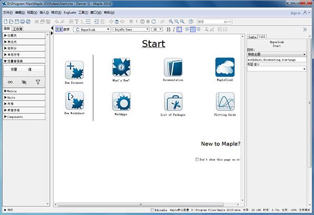314x215 pixels.
Task: Toggle bold formatting
Action: pyautogui.click(x=169, y=29)
